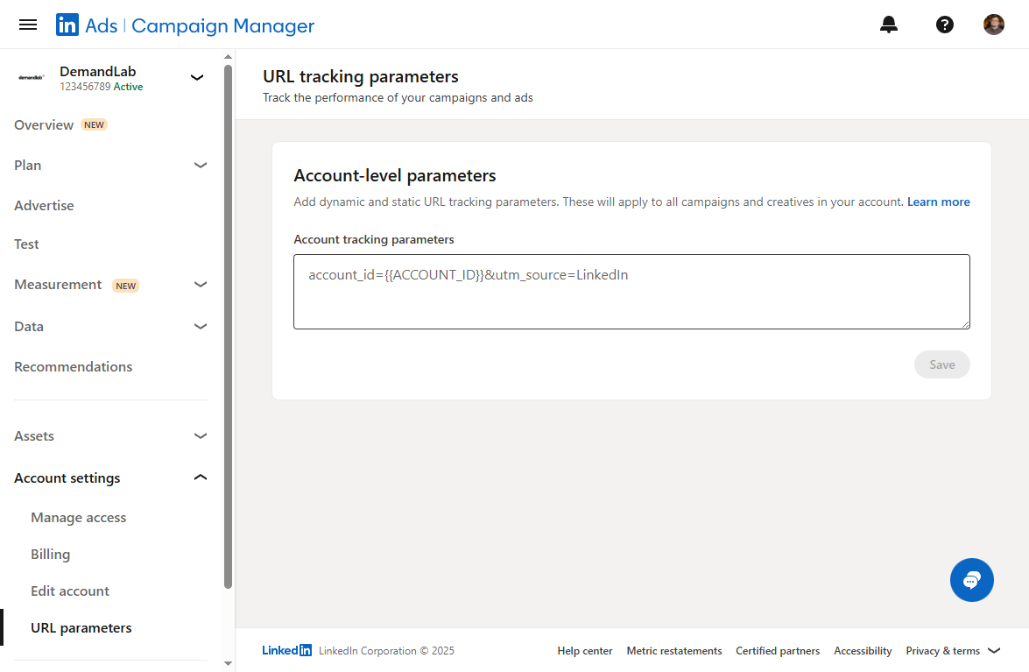The width and height of the screenshot is (1029, 672).
Task: Click the LinkedIn footer logo
Action: [x=287, y=651]
